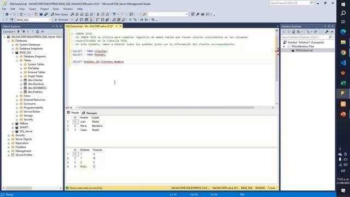Expand the dbo.Clientes table node
The width and height of the screenshot is (350, 197).
coord(21,80)
